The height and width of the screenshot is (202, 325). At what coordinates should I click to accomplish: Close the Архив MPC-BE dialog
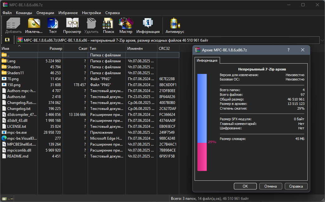point(303,50)
